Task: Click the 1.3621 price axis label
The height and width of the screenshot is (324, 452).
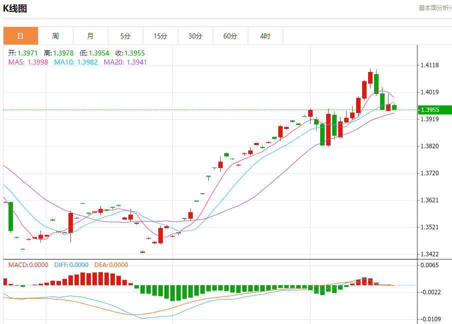Action: (x=430, y=200)
